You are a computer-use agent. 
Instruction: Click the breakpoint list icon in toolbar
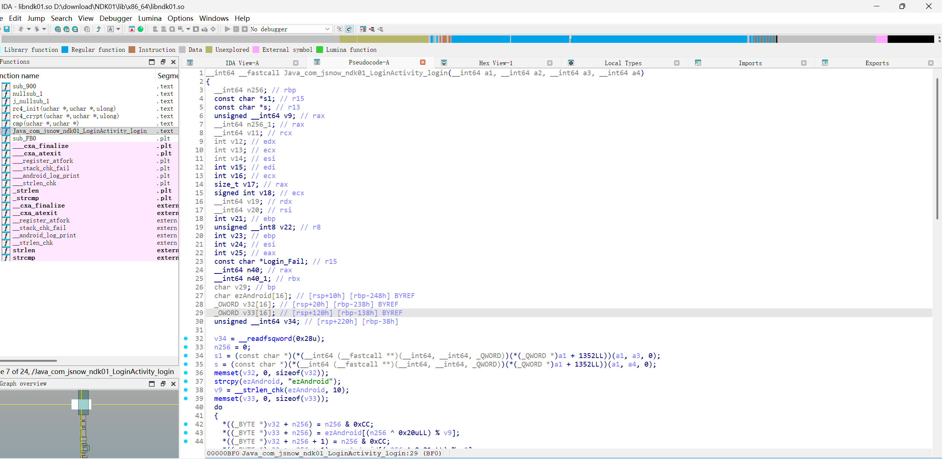pos(363,29)
